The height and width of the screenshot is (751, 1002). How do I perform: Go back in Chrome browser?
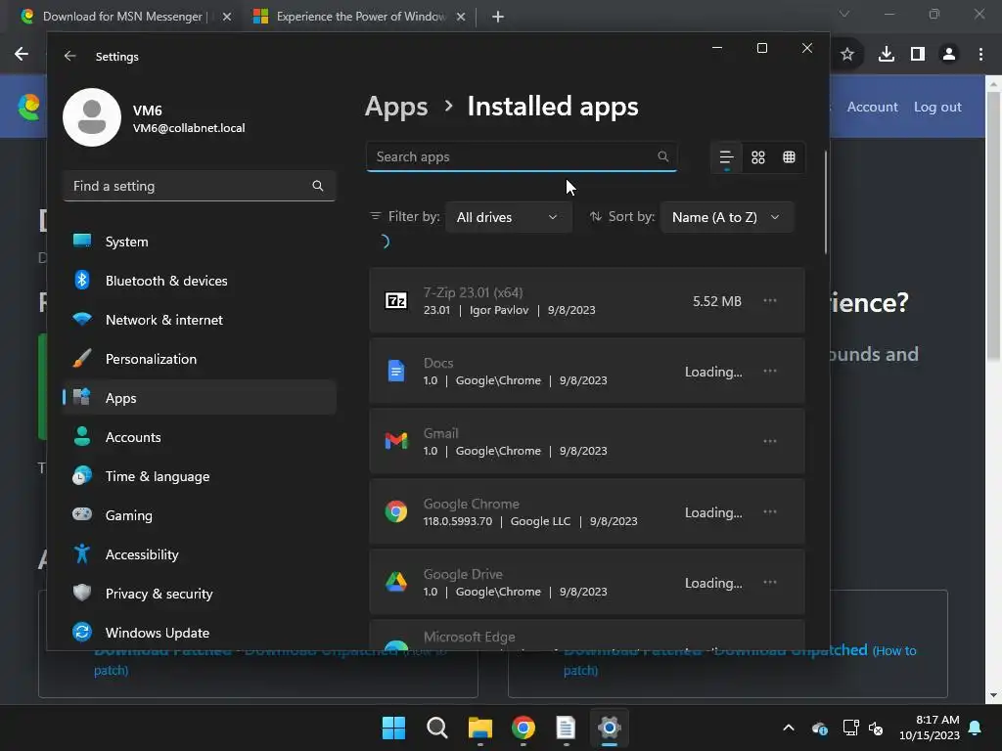22,55
